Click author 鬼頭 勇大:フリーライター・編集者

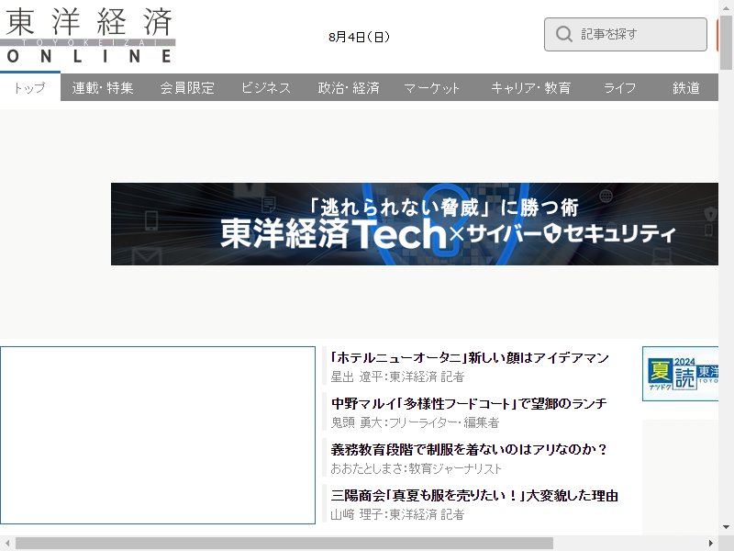[415, 422]
